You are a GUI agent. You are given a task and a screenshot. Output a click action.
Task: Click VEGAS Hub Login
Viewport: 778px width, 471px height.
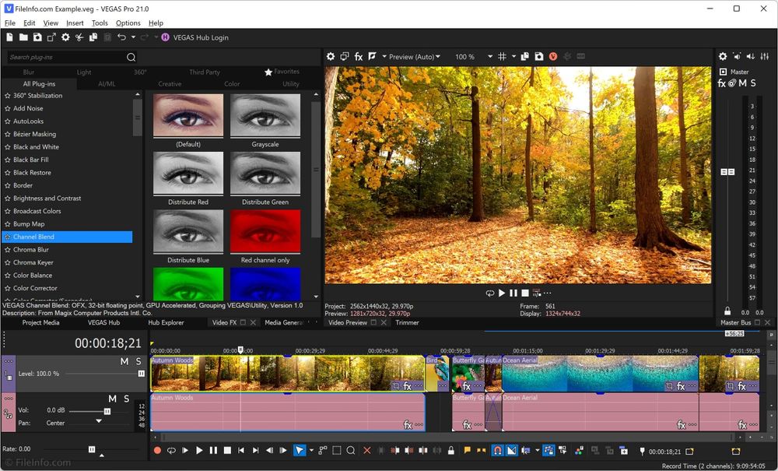tap(200, 37)
